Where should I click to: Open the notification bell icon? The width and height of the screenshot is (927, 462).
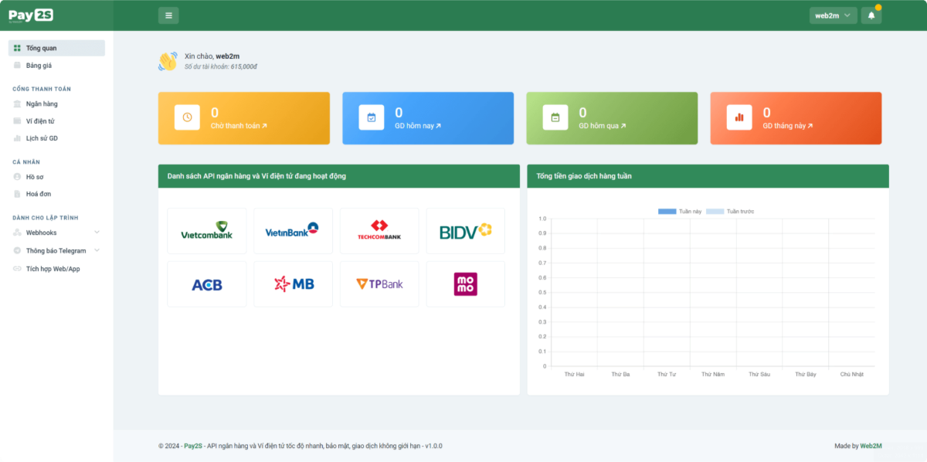871,15
